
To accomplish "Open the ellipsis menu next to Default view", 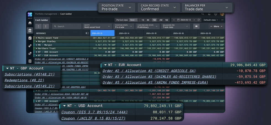I will click(x=222, y=20).
